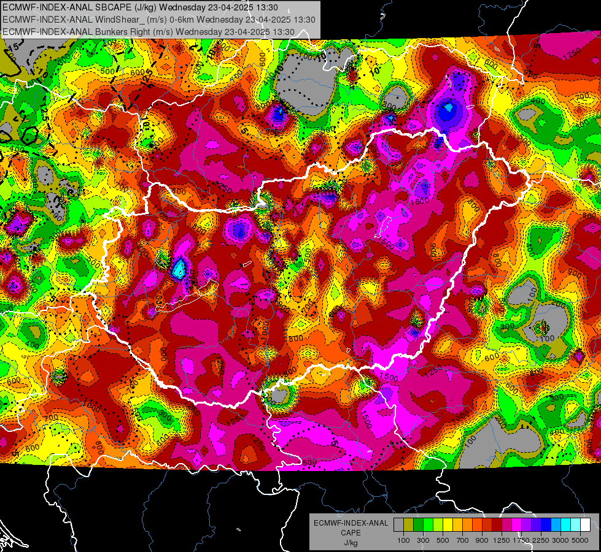Click the legend tick value 1250
The width and height of the screenshot is (601, 552).
click(x=502, y=540)
